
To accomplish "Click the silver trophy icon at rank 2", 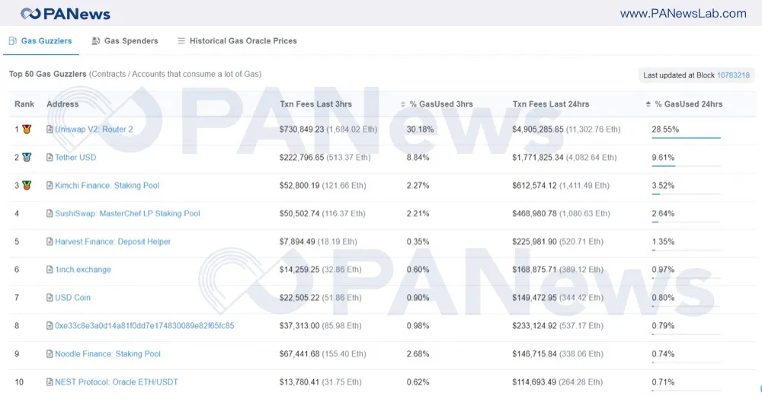I will click(x=27, y=158).
